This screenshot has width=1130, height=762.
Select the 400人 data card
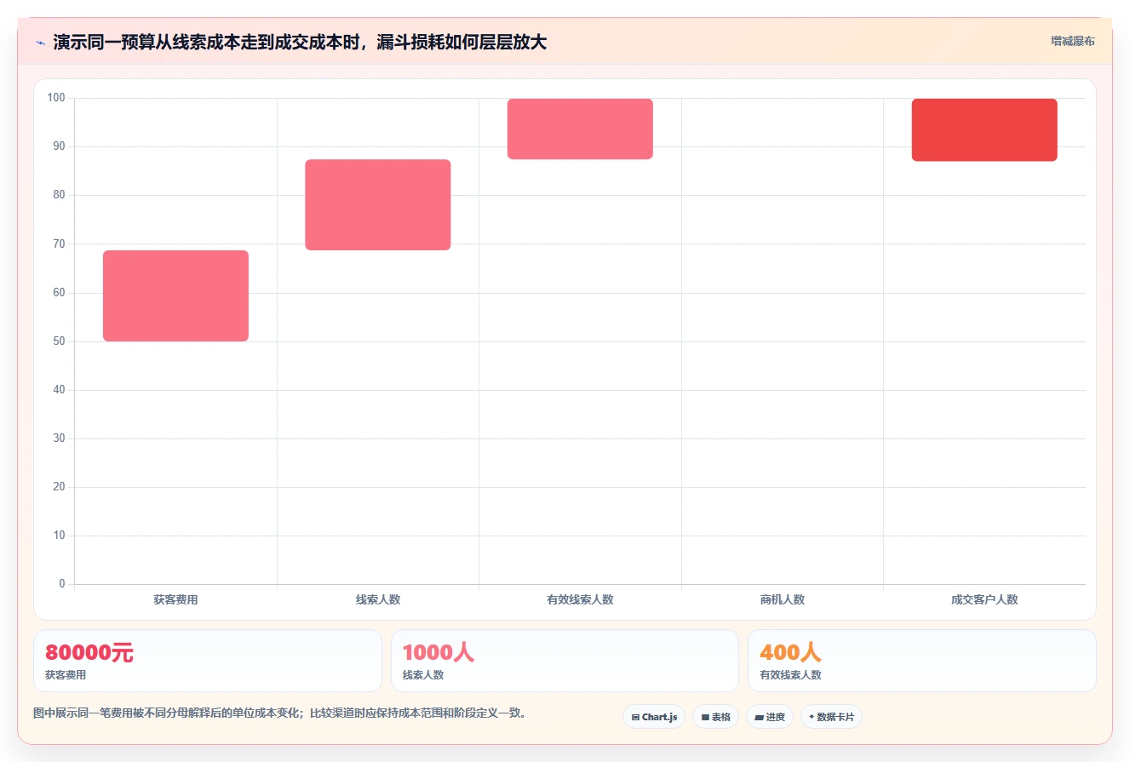tap(922, 661)
